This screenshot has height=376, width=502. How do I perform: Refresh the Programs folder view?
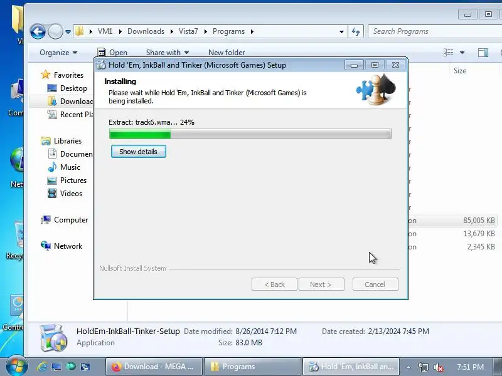356,31
